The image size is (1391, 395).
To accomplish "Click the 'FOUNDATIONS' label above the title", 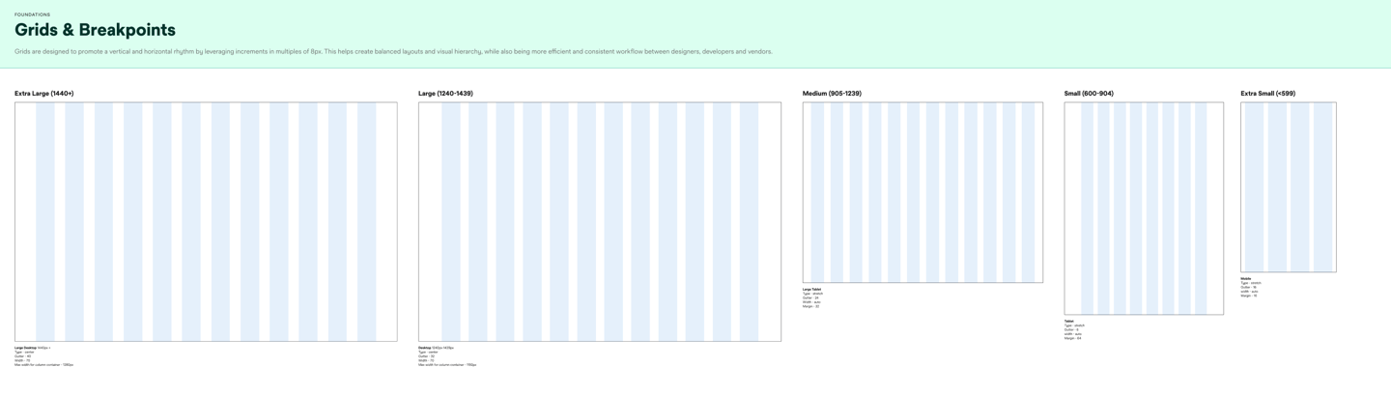I will pos(33,14).
